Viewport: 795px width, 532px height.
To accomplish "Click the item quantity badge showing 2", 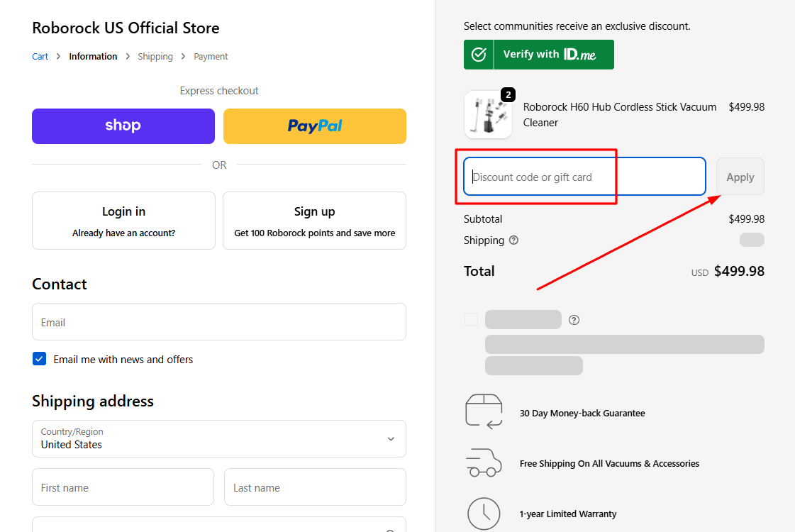I will pos(508,94).
